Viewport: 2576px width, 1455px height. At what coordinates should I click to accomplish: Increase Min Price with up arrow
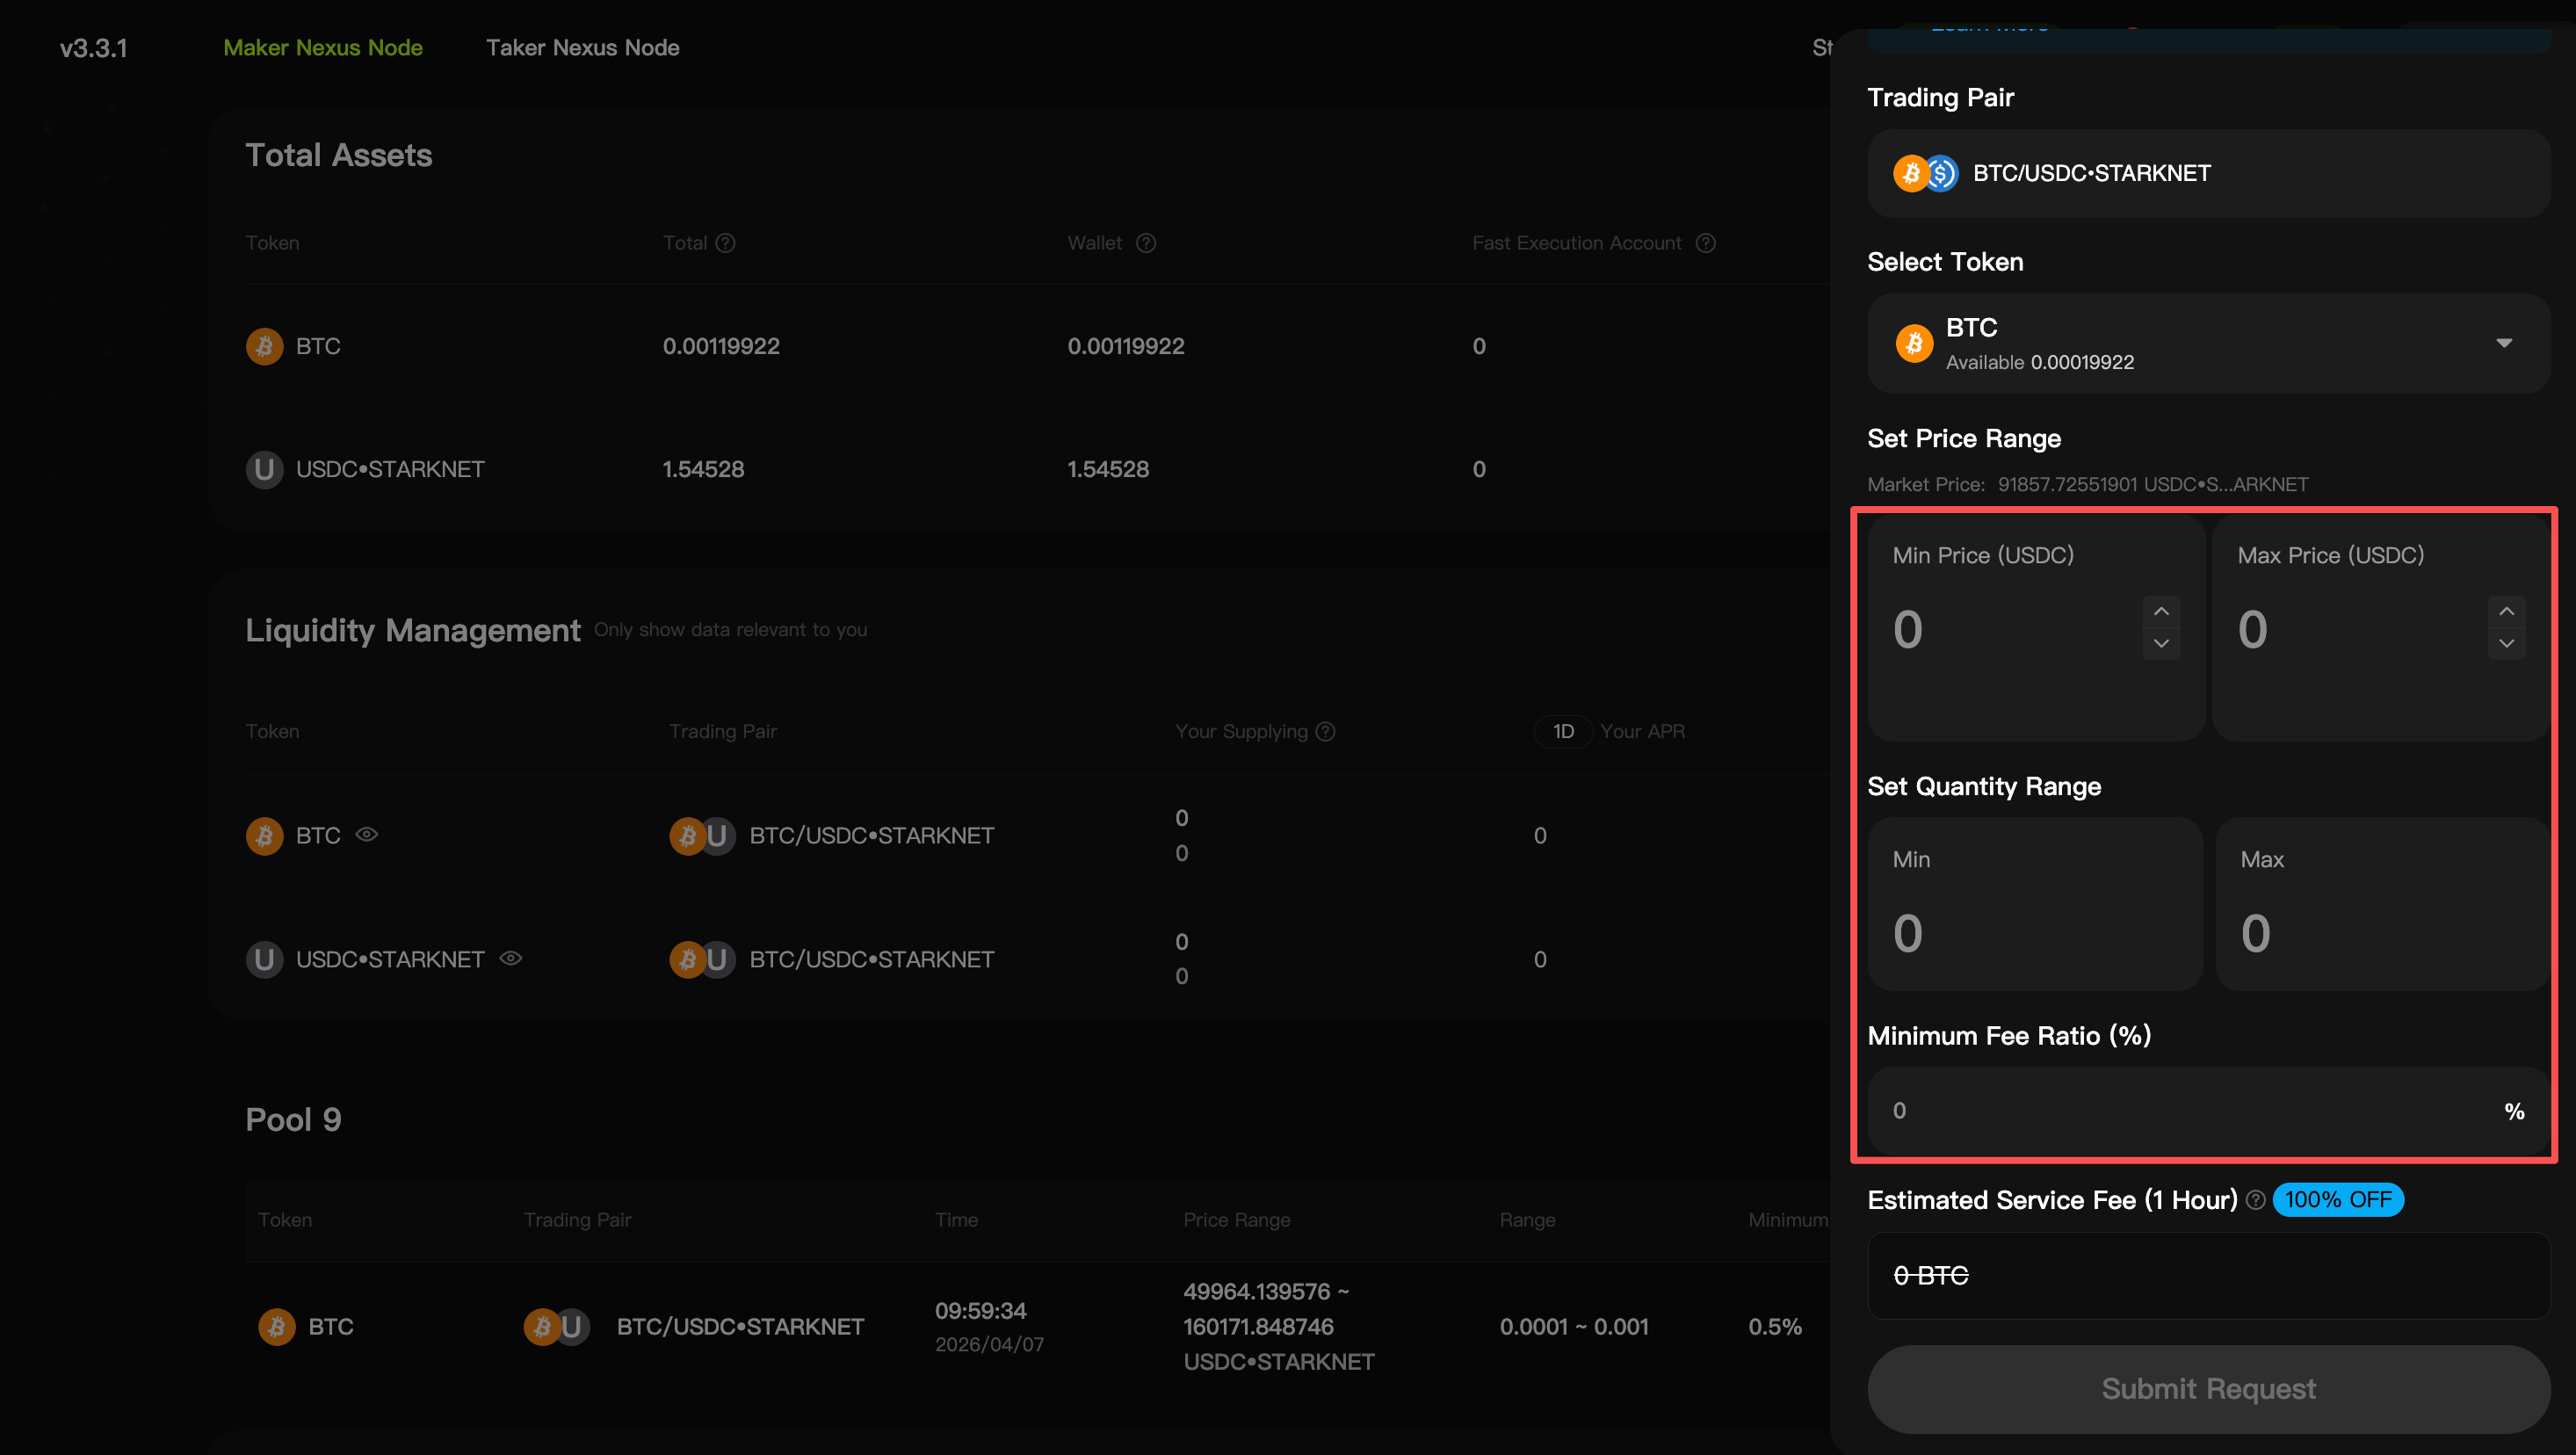(2161, 611)
